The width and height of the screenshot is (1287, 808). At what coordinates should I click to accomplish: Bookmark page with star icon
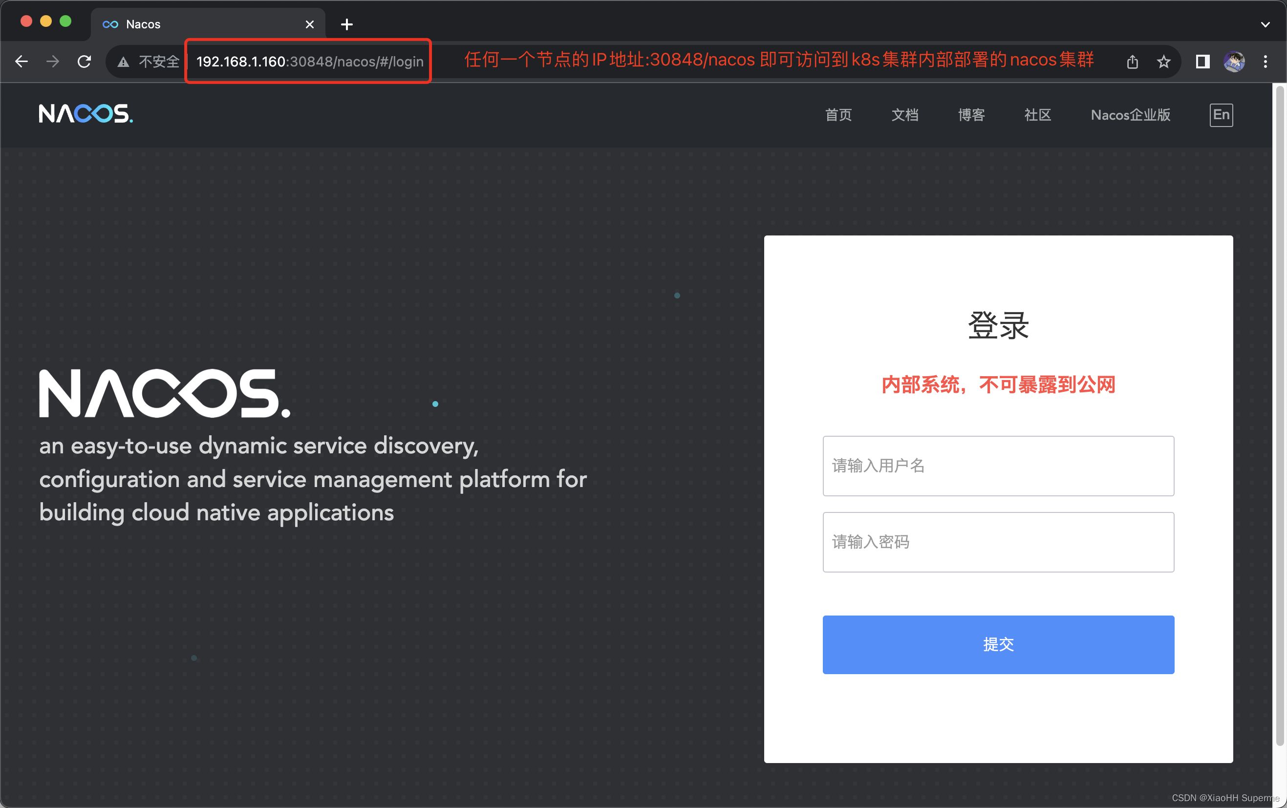click(x=1163, y=62)
